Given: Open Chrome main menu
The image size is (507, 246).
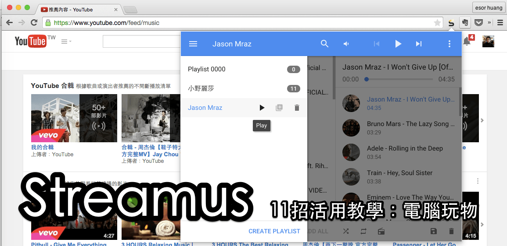Looking at the screenshot, I should coord(500,23).
